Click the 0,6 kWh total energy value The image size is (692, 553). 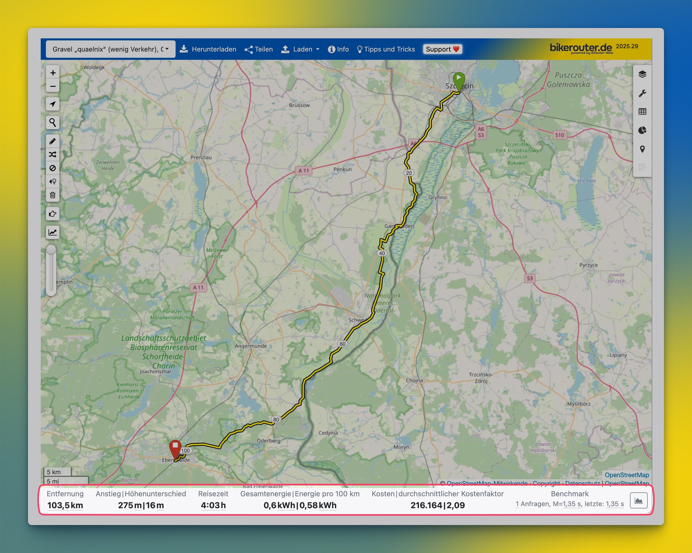click(x=279, y=505)
